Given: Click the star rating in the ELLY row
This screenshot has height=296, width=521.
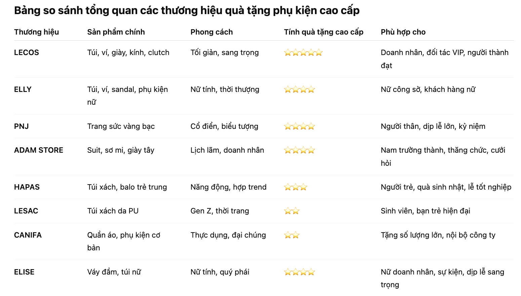Looking at the screenshot, I should point(299,90).
